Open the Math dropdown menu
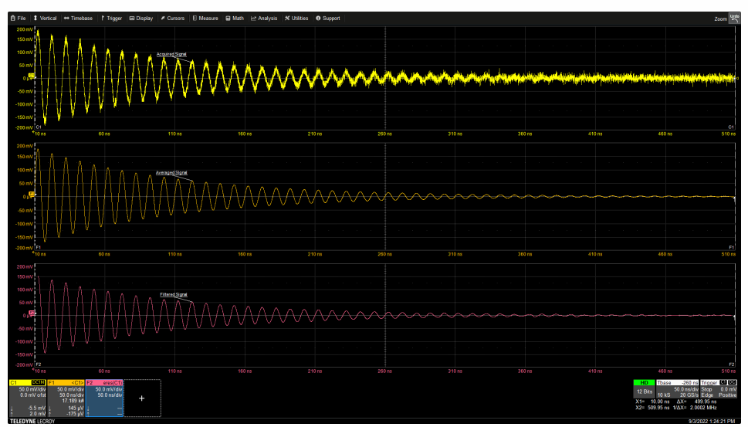 point(235,18)
